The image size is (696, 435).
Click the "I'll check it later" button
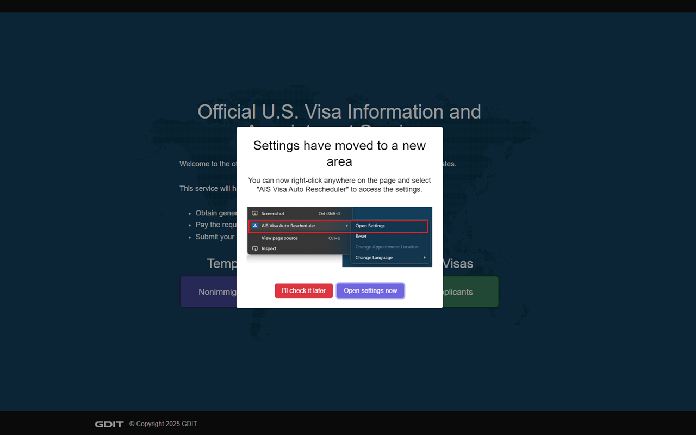tap(303, 291)
